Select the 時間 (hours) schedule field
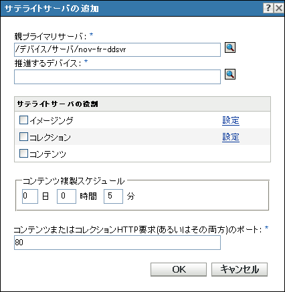This screenshot has width=285, height=292. (66, 196)
